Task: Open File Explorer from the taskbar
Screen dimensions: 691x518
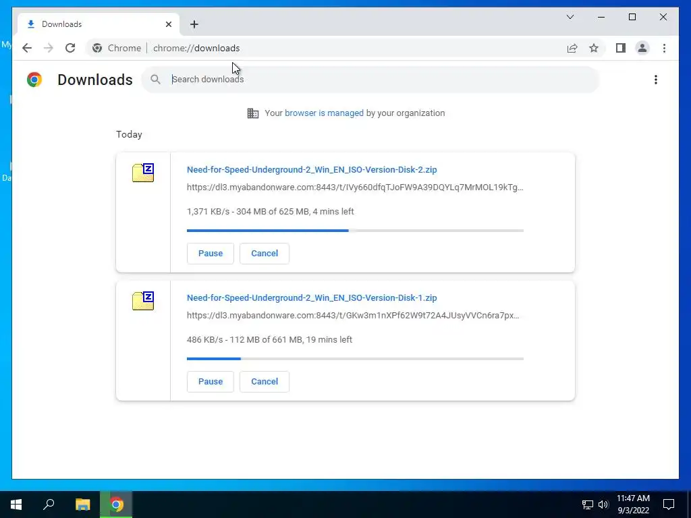Action: [x=82, y=505]
